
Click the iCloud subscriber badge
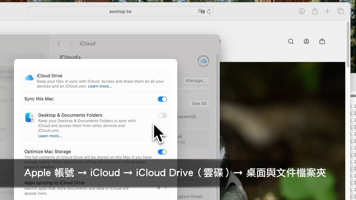203,61
